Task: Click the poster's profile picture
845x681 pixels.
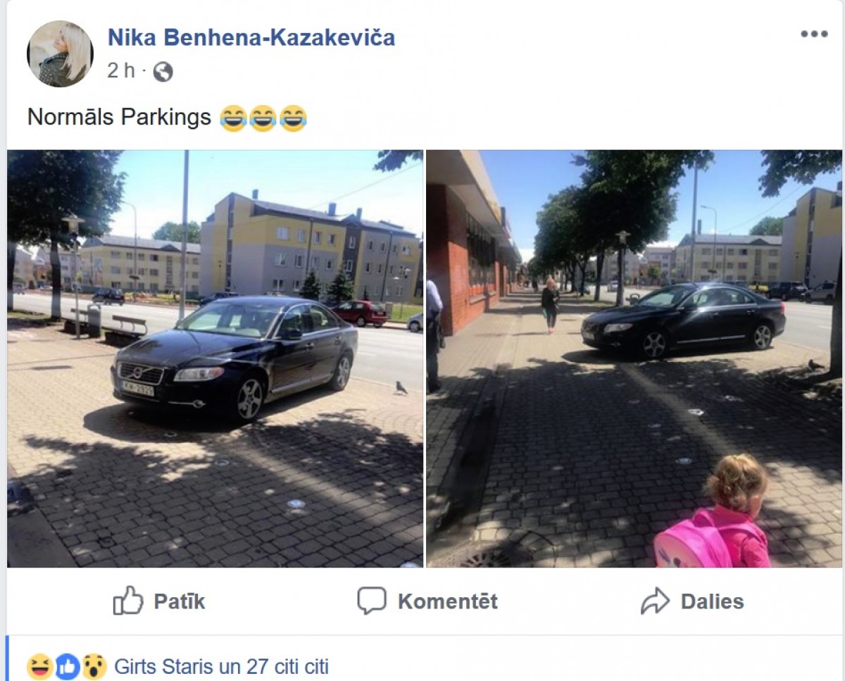Action: point(60,54)
